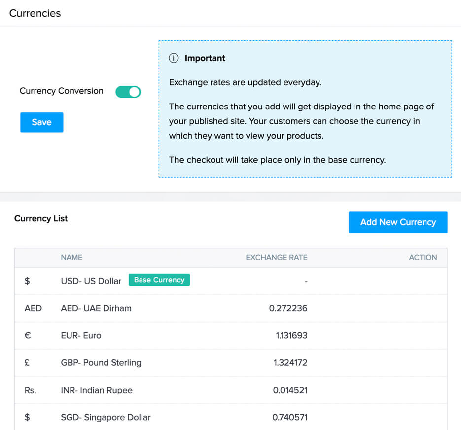Image resolution: width=461 pixels, height=430 pixels.
Task: Select the EUR- Euro entry
Action: click(x=81, y=335)
